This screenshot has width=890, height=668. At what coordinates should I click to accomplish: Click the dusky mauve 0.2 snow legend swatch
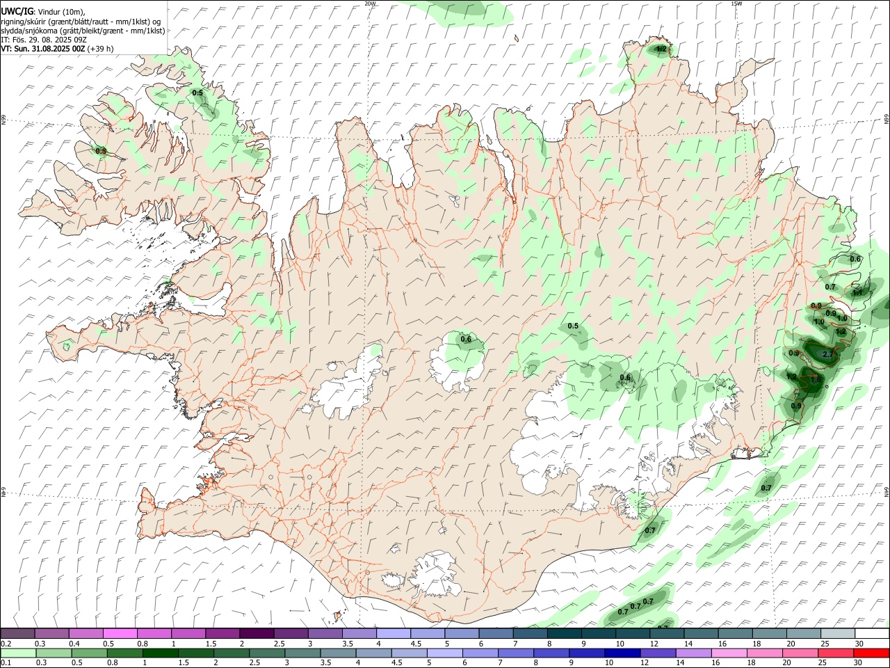click(x=17, y=633)
